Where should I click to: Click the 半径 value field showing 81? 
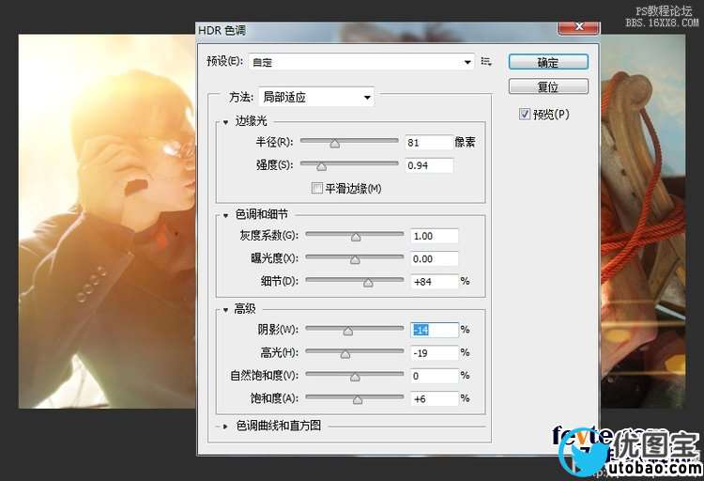[x=429, y=143]
